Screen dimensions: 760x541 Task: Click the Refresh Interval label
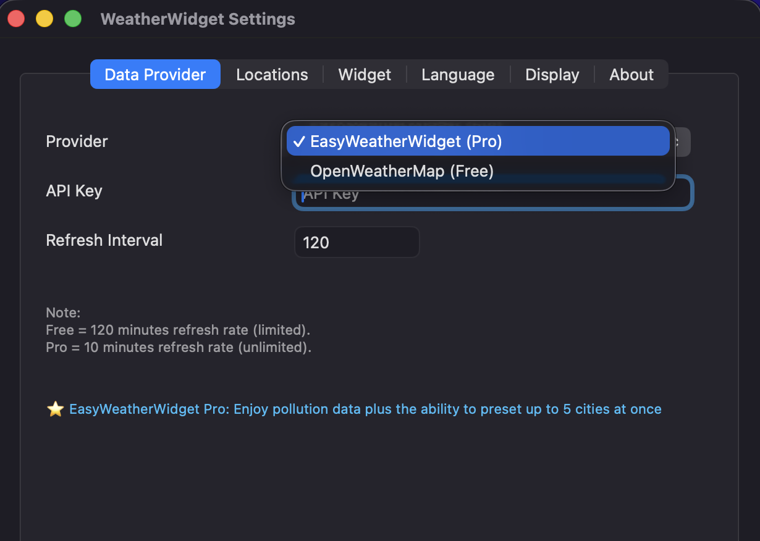(104, 240)
